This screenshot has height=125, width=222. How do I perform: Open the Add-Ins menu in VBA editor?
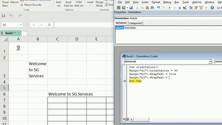[197, 2]
